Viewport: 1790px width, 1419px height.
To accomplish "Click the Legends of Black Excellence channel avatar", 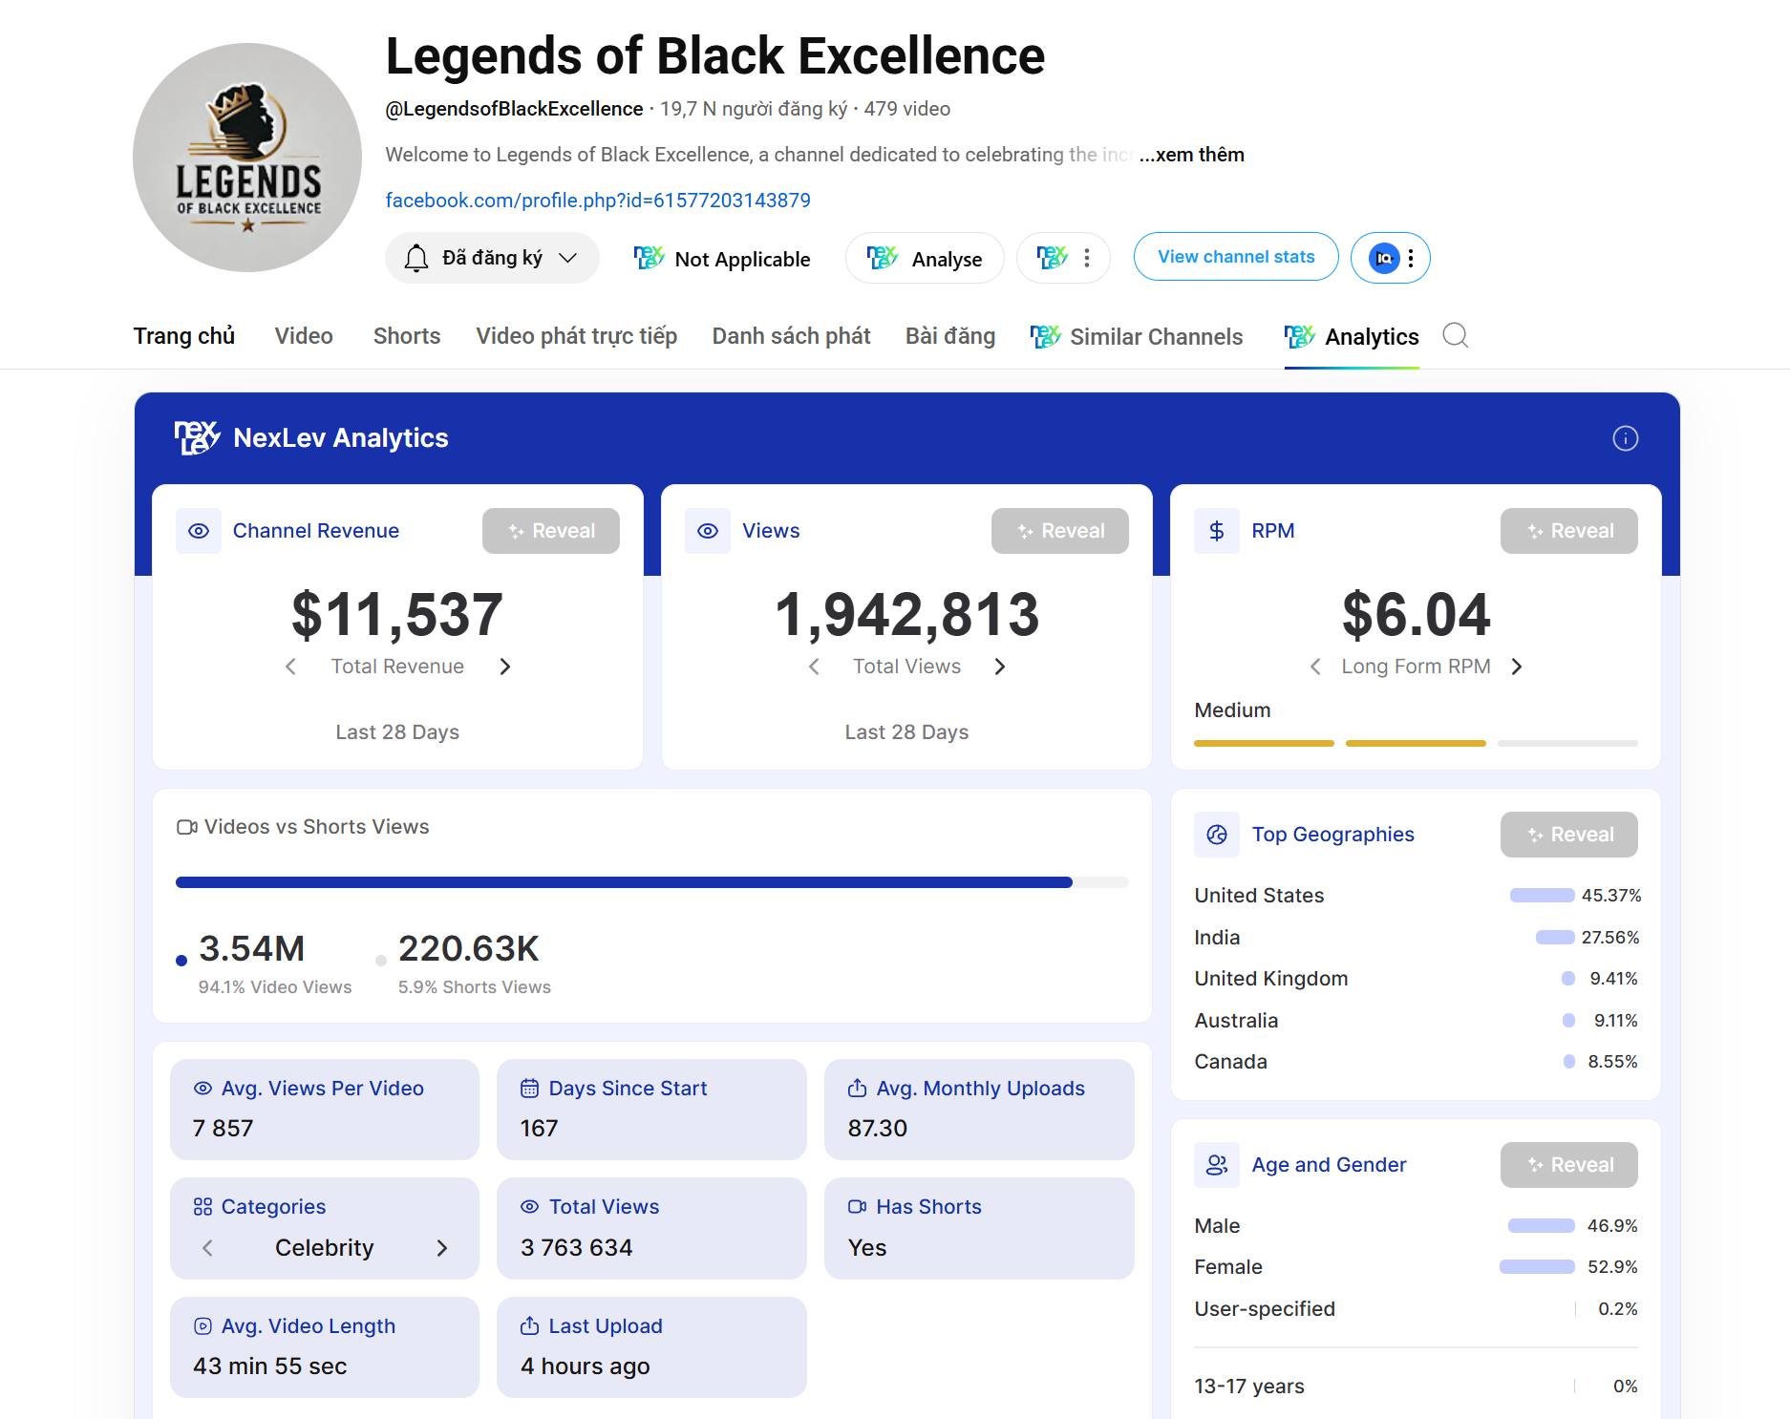I will point(247,158).
